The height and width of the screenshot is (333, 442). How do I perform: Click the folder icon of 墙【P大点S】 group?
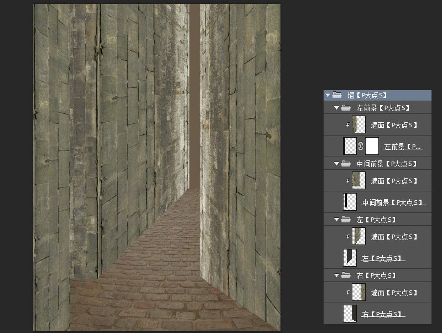click(337, 95)
